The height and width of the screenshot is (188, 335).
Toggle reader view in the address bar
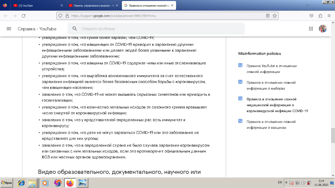[268, 16]
